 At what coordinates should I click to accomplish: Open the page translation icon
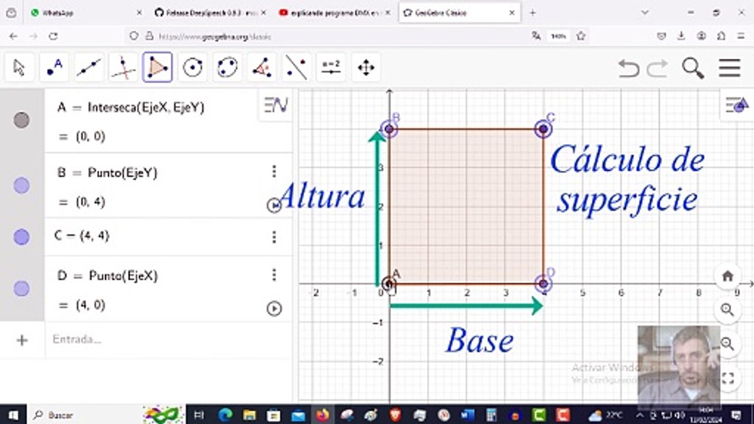pyautogui.click(x=536, y=36)
